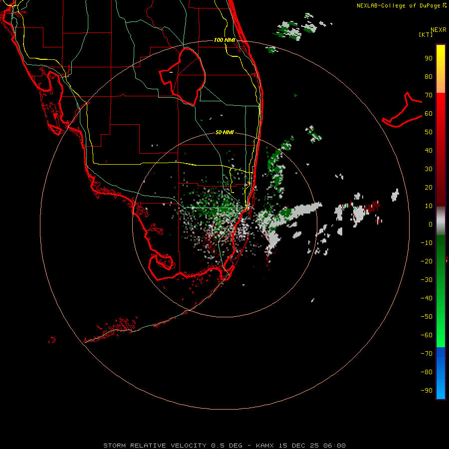Click the -80 scale value
The width and height of the screenshot is (449, 449).
point(427,372)
